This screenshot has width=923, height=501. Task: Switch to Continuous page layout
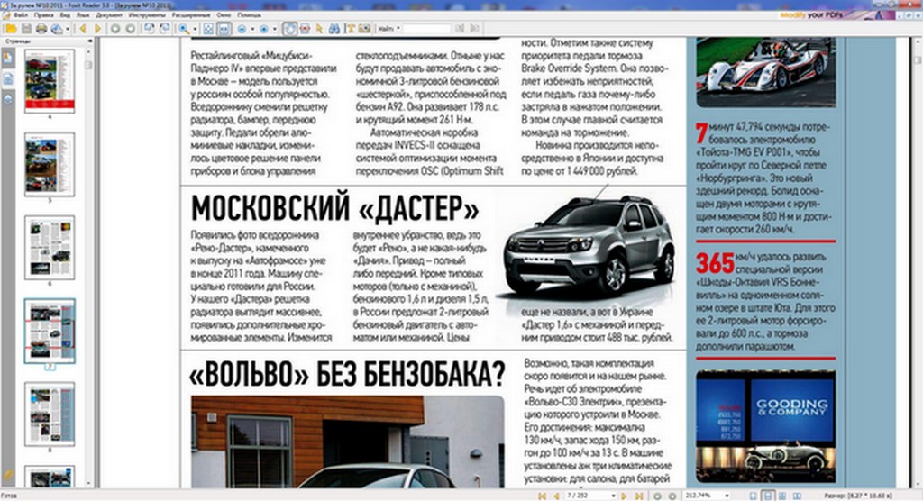point(768,496)
